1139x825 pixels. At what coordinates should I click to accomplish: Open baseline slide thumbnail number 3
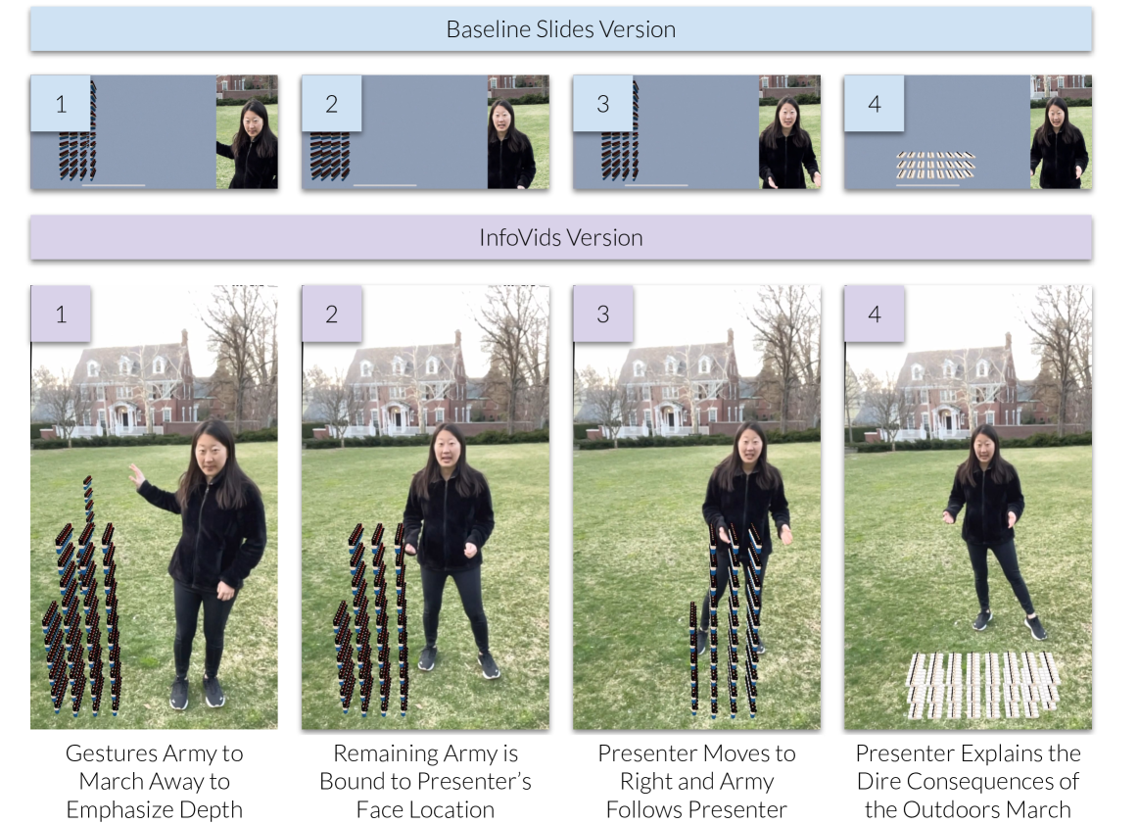coord(696,132)
